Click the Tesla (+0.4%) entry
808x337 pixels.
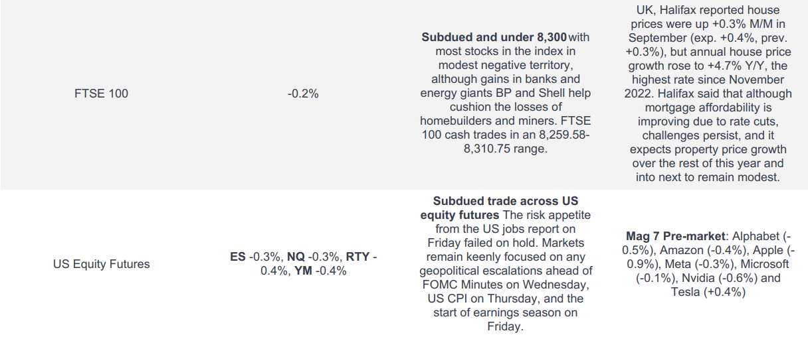(x=708, y=292)
